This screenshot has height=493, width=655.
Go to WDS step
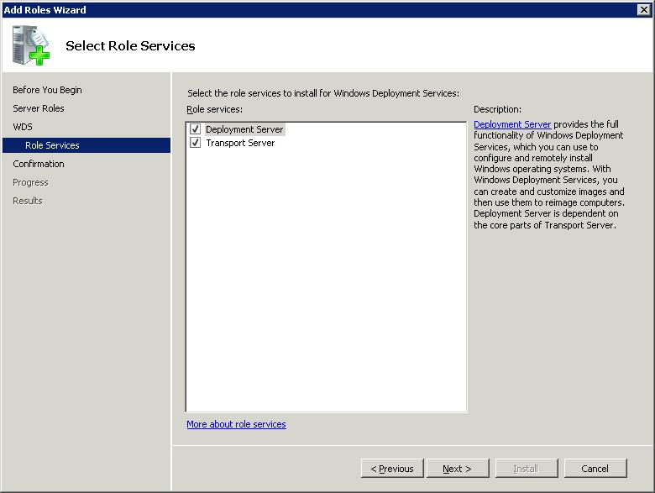[x=23, y=127]
